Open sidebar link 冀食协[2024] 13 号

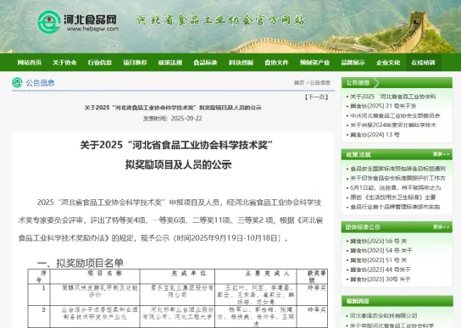coord(375,135)
